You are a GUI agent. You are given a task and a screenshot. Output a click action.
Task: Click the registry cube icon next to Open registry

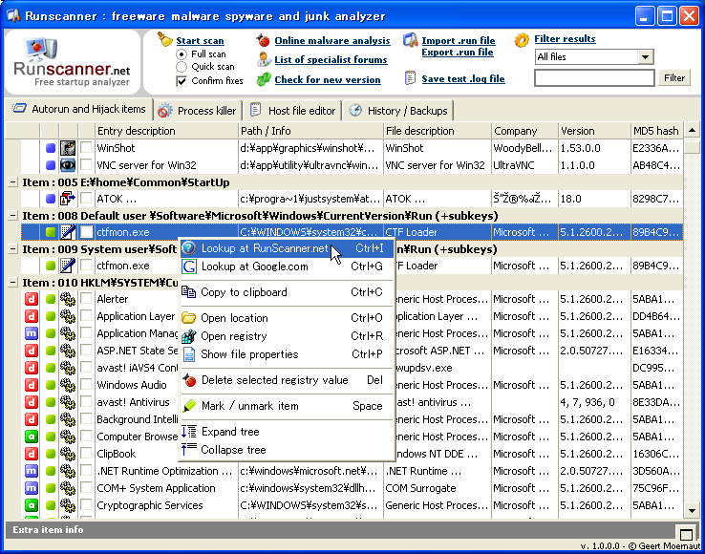189,336
